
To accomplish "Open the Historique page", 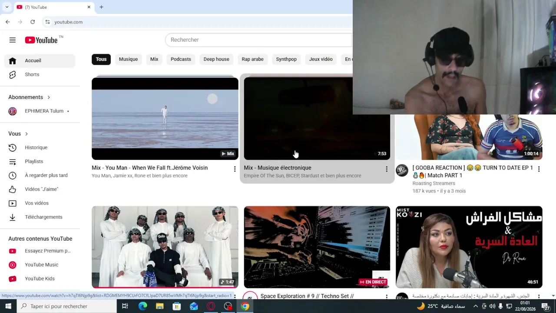I will (40, 147).
